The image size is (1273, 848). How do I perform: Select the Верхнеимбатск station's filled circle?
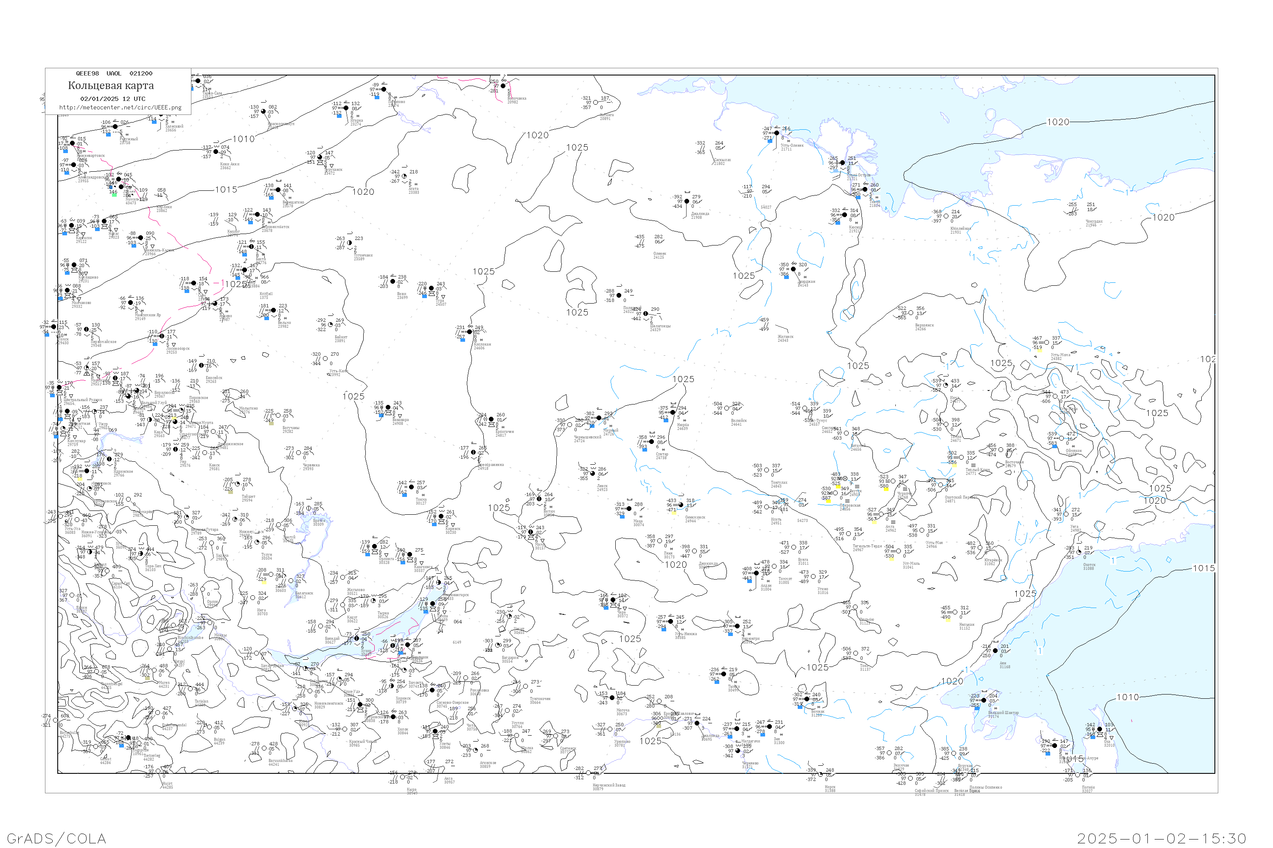257,215
